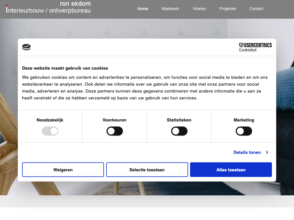Image resolution: width=294 pixels, height=220 pixels.
Task: Click the chevron arrow beside Details tonen
Action: [x=267, y=152]
